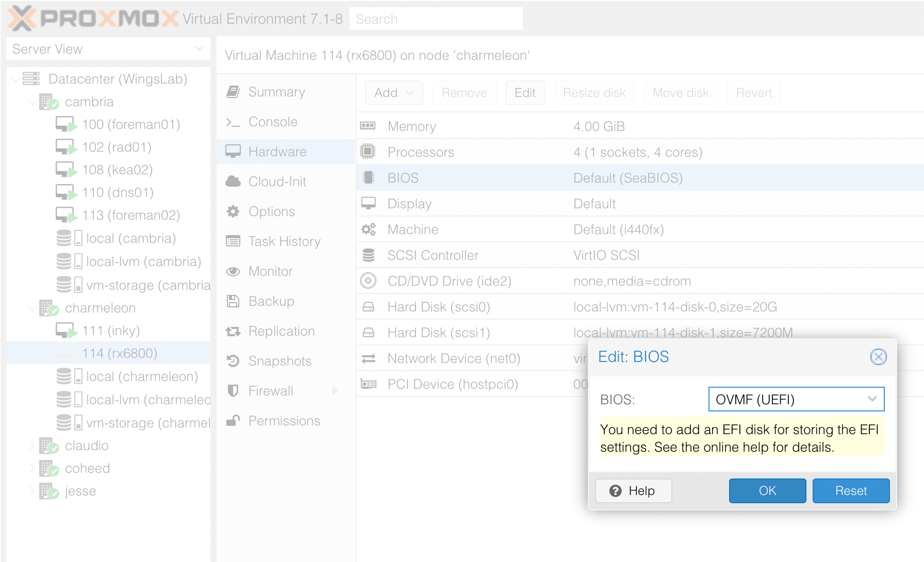Screen dimensions: 924x562
Task: Click the PCI Device (hostpci0) card icon
Action: (x=368, y=384)
